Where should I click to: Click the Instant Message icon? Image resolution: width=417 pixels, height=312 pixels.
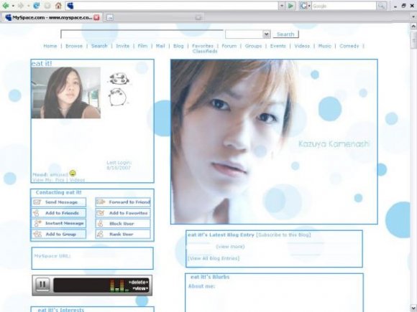point(37,223)
